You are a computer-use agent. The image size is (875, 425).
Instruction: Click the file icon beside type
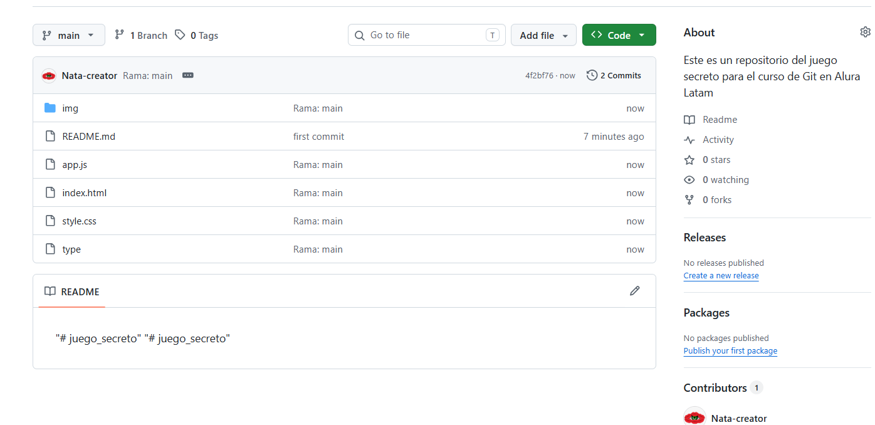[50, 249]
